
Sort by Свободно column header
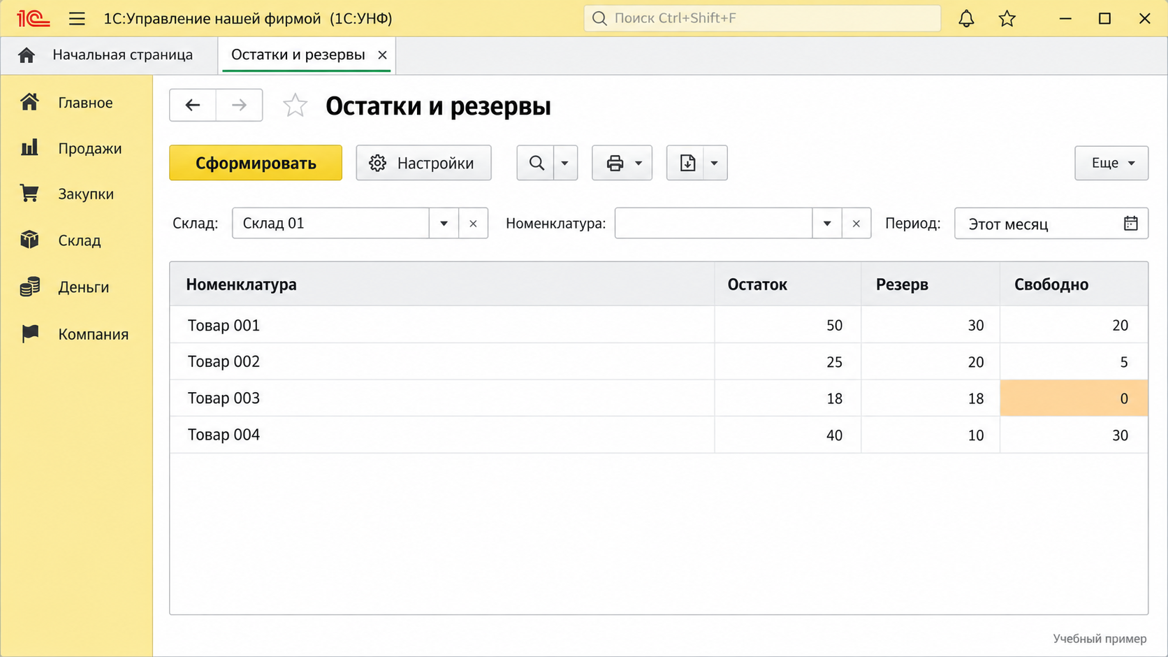(x=1074, y=284)
